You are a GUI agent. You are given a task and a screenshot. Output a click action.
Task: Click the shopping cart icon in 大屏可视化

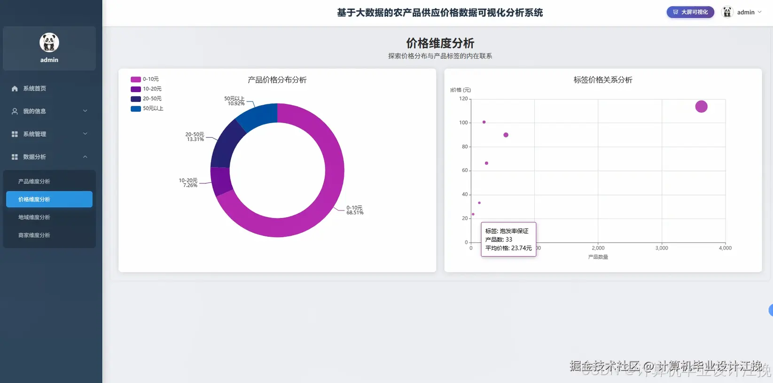(x=675, y=12)
